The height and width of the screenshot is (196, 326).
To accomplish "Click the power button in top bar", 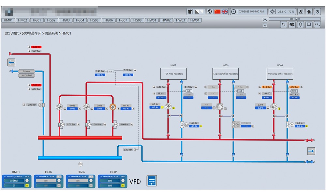I will point(318,11).
